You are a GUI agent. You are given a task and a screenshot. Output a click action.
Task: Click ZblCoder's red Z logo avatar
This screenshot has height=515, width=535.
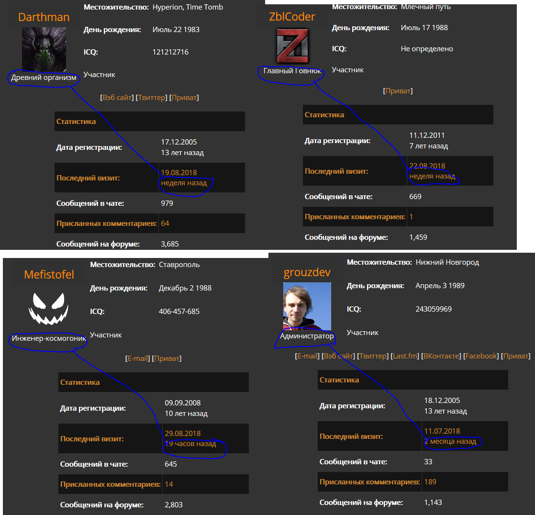coord(292,46)
